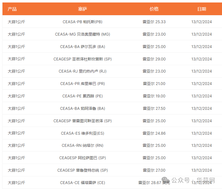The height and width of the screenshot is (189, 222).
Task: Click date 13/12/2024 in CEASA-PB row
Action: click(x=202, y=22)
